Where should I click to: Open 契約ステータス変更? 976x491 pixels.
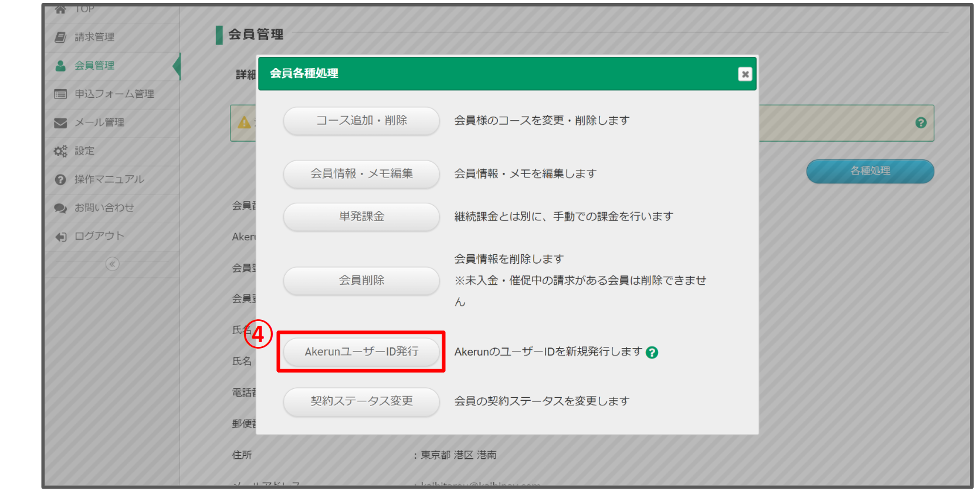click(x=361, y=401)
